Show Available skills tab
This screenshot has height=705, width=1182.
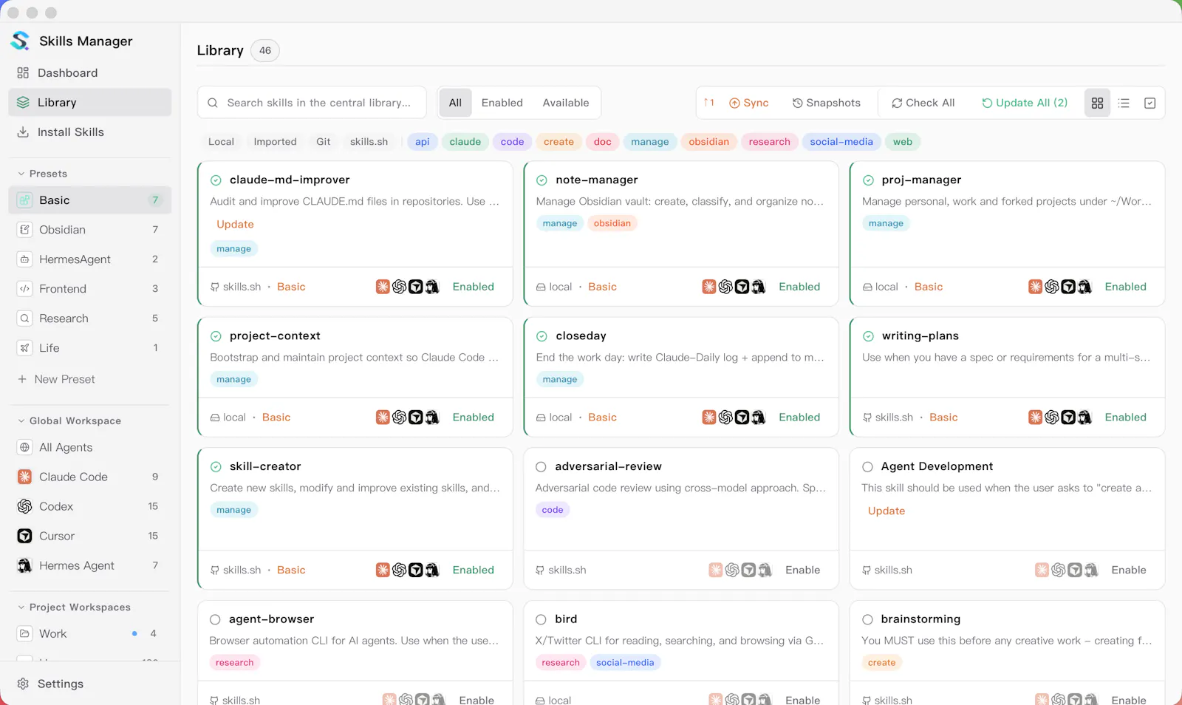[566, 103]
